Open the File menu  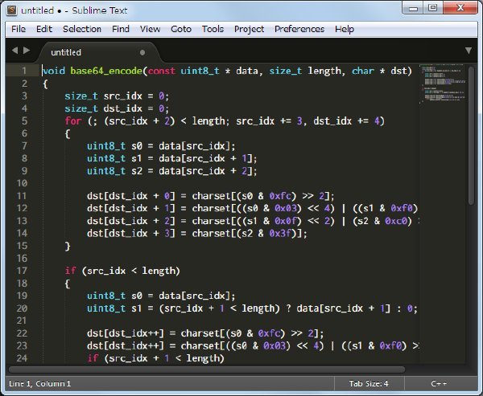(x=19, y=29)
